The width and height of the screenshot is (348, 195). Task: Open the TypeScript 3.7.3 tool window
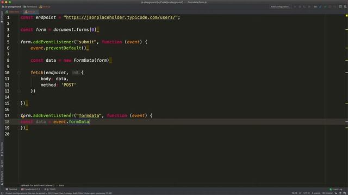[x=30, y=189]
